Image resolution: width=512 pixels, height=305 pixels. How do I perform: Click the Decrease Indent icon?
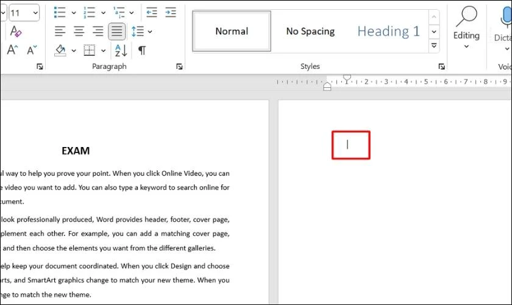click(152, 12)
